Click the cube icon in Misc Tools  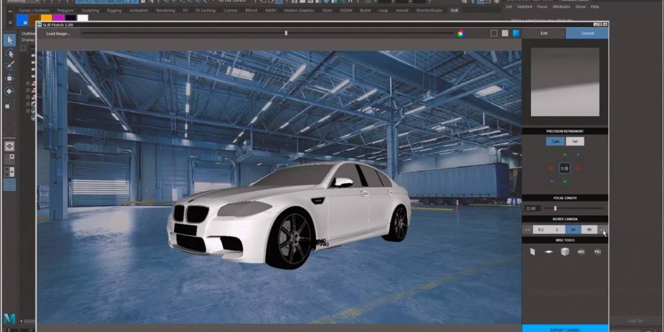tap(564, 252)
